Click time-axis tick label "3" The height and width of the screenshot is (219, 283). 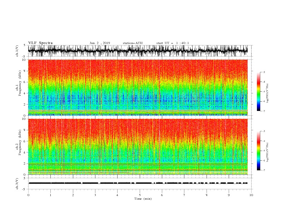pyautogui.click(x=95, y=195)
